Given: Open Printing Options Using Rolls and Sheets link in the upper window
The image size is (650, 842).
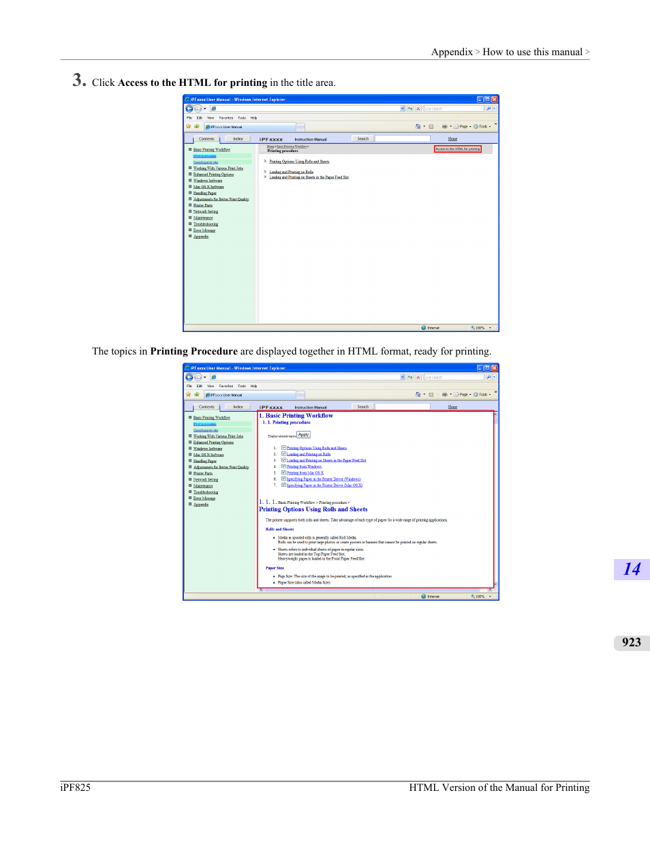Looking at the screenshot, I should (x=299, y=162).
